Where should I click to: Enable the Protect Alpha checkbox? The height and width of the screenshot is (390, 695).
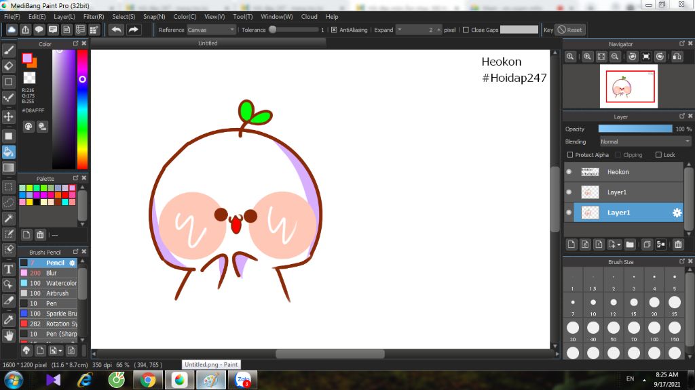[x=570, y=155]
